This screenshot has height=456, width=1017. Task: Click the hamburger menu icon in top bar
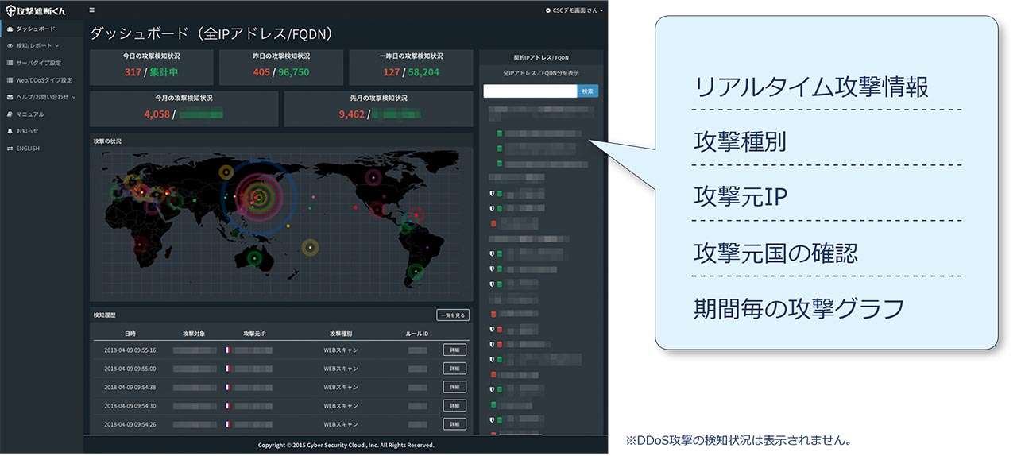click(x=91, y=10)
